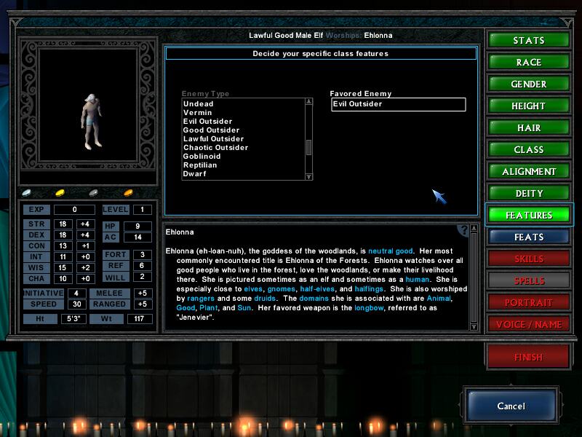Open the Class selection step
Viewport: 582px width, 437px height.
(x=529, y=149)
